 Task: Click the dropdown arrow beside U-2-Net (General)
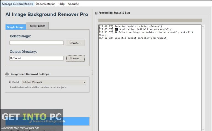(x=84, y=82)
